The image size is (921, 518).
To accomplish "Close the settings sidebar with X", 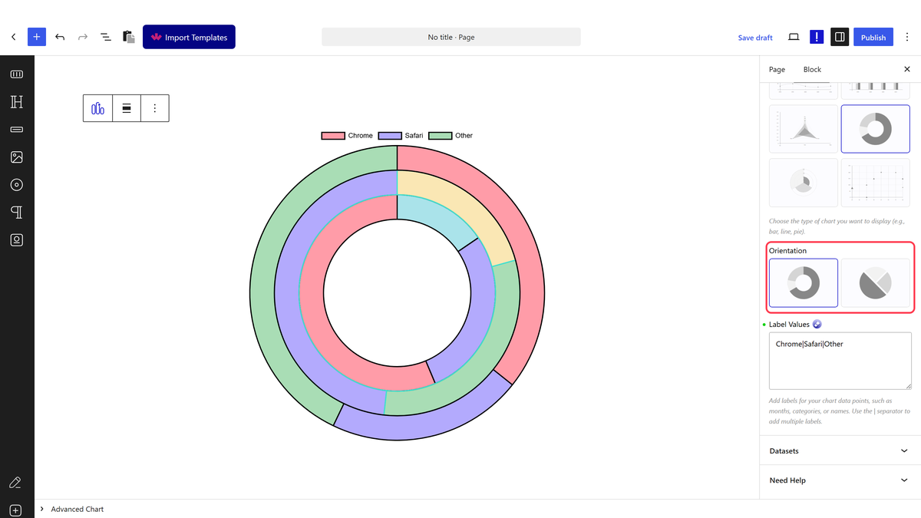I will [907, 69].
